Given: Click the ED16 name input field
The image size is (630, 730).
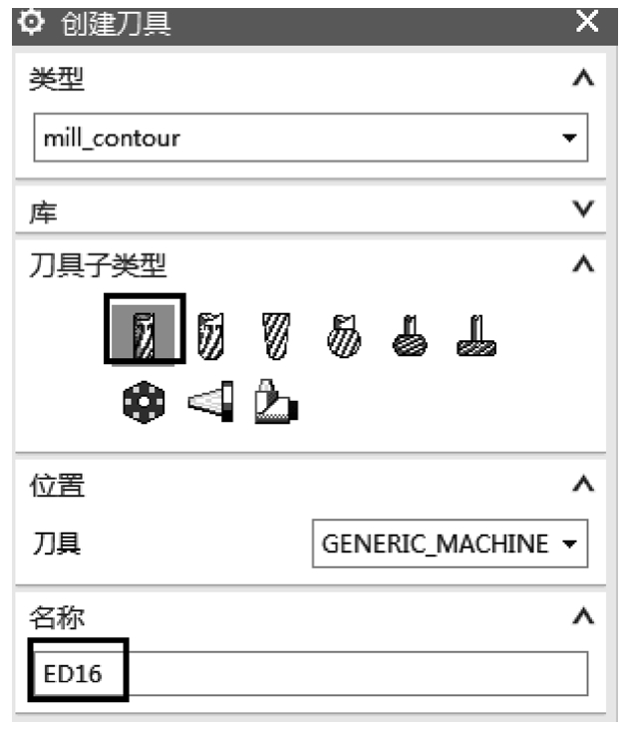Looking at the screenshot, I should tap(311, 673).
